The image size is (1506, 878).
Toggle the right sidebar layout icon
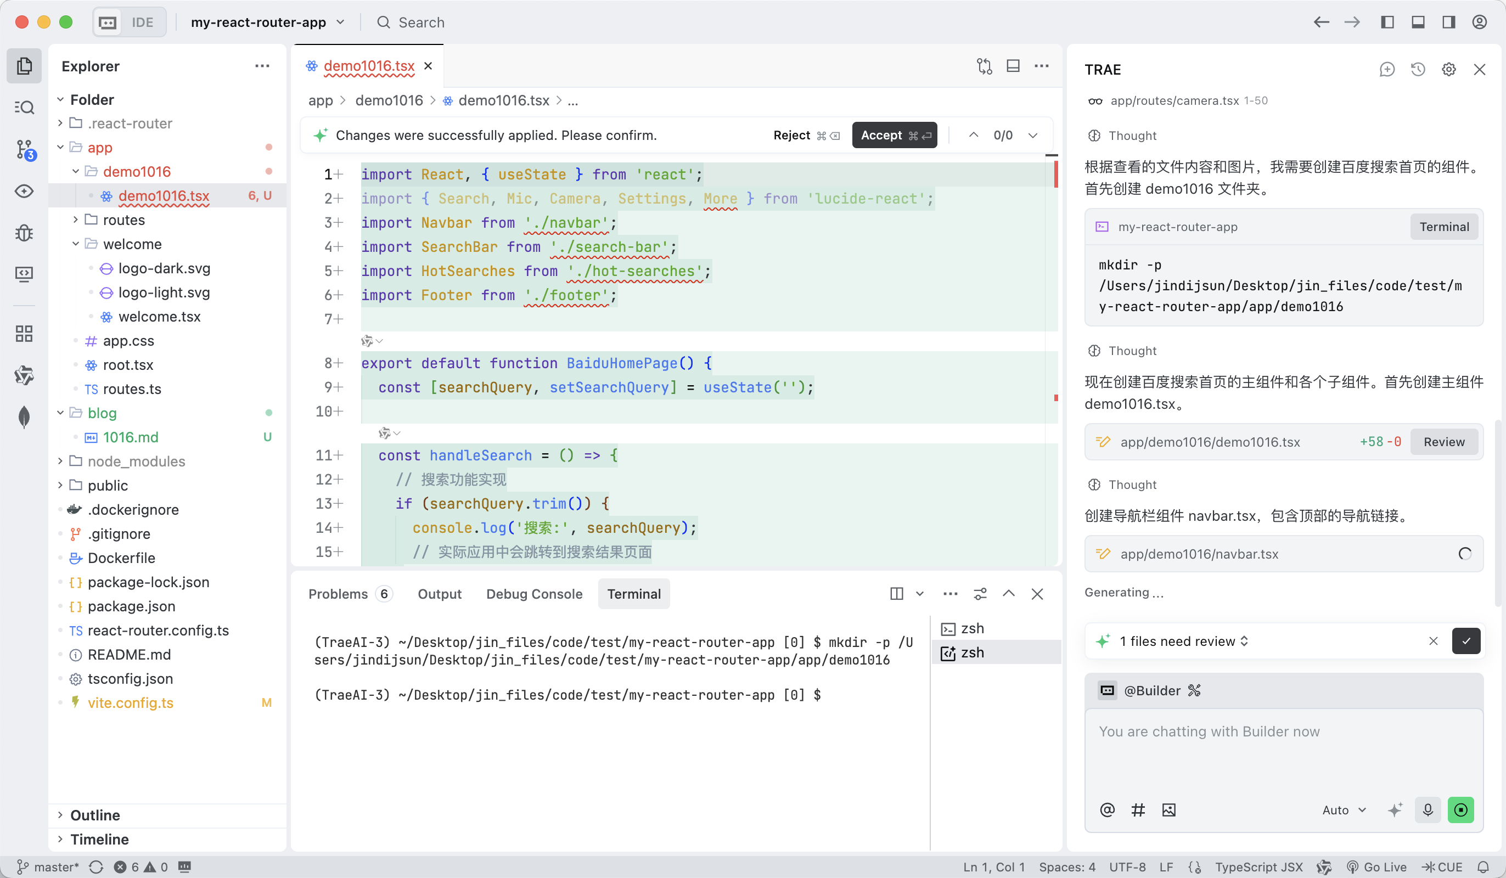[x=1448, y=22]
